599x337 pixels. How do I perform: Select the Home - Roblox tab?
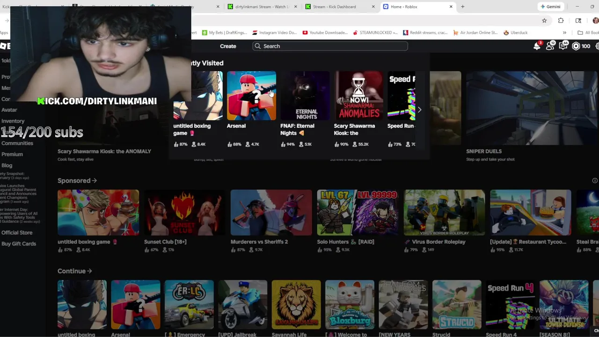[x=414, y=7]
